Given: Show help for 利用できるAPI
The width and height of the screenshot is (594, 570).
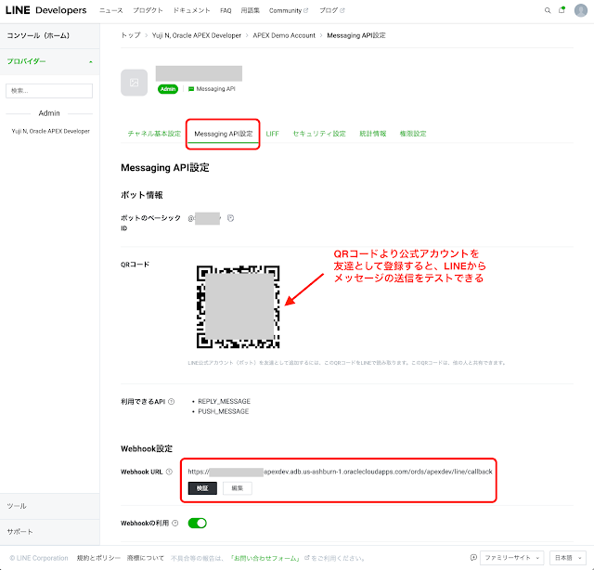Looking at the screenshot, I should pos(171,401).
